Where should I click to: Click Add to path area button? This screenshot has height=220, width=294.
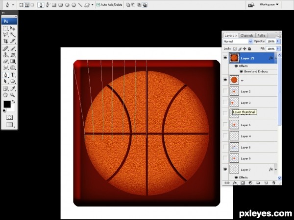128,5
